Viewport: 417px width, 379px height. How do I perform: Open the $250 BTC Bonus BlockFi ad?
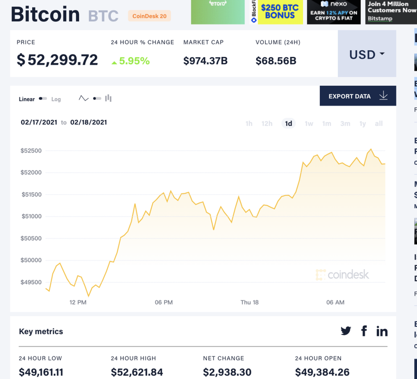[x=277, y=12]
